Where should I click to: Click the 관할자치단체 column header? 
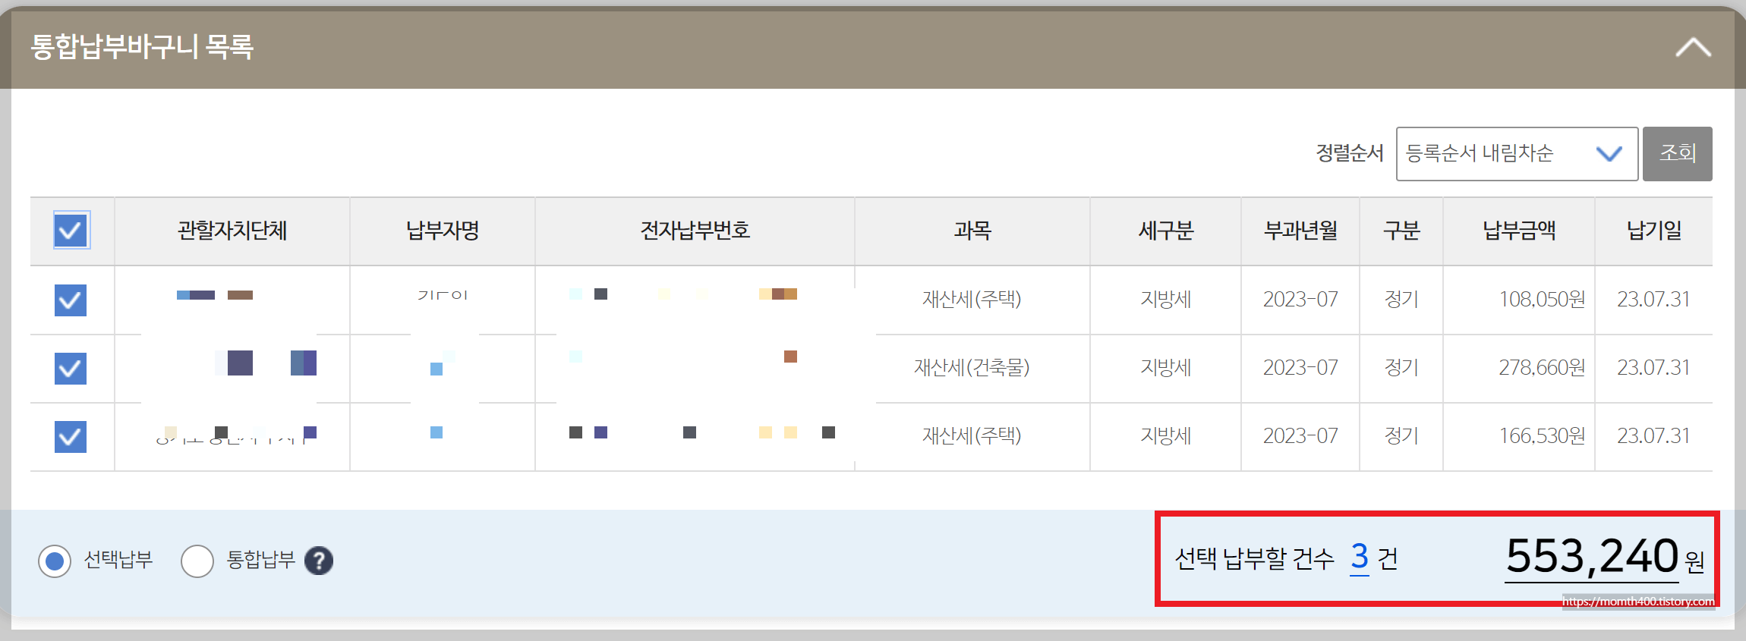pyautogui.click(x=232, y=231)
